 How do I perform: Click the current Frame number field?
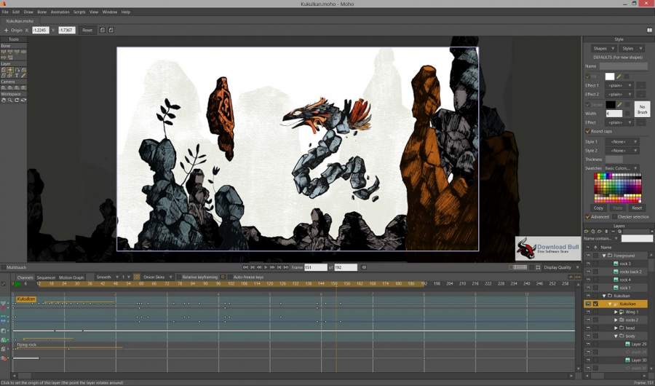click(315, 267)
